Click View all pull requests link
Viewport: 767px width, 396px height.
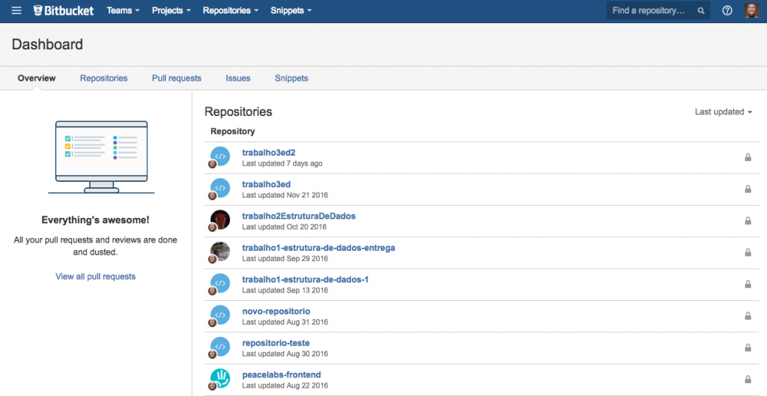(x=95, y=276)
